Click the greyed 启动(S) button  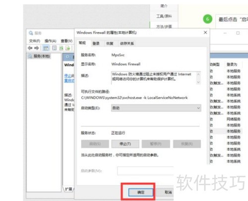[x=95, y=144]
